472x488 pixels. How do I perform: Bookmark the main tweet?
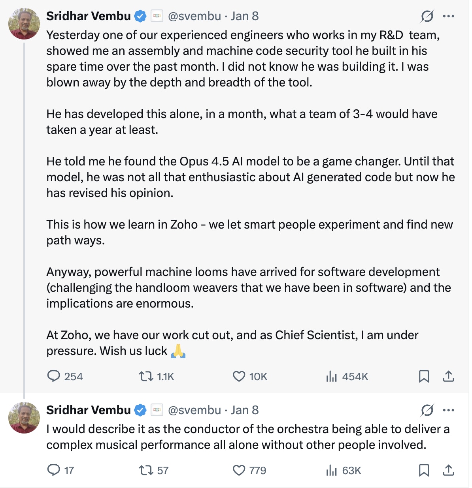425,377
